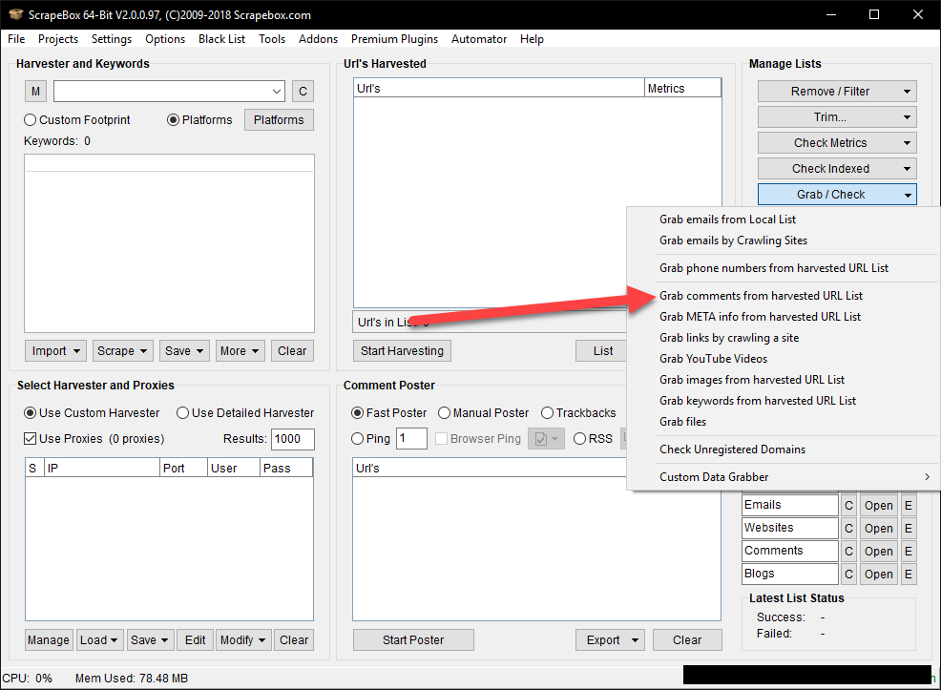Select the Ping radio button

[370, 439]
